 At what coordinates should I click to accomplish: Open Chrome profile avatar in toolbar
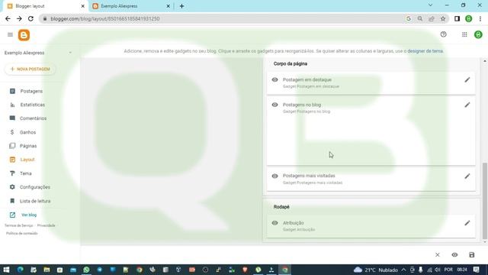(469, 18)
